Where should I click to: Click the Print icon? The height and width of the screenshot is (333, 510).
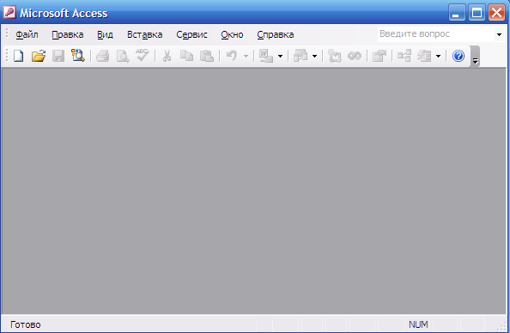coord(103,56)
